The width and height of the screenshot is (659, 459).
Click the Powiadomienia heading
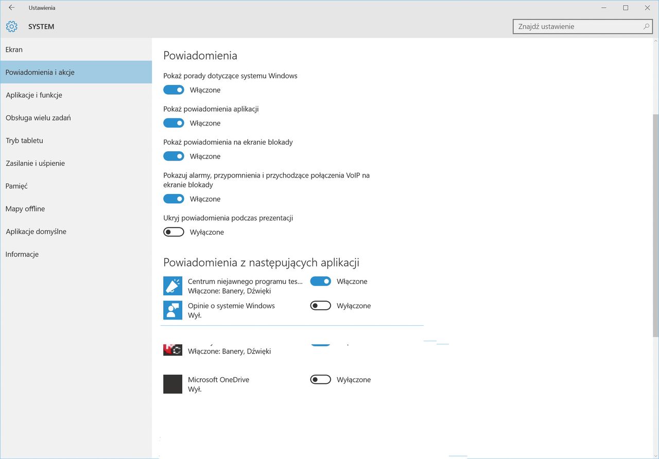pyautogui.click(x=200, y=56)
